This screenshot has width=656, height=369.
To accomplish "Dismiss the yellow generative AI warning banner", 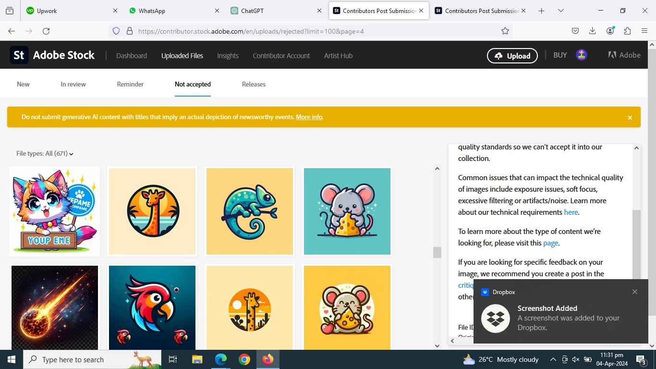I will click(630, 118).
